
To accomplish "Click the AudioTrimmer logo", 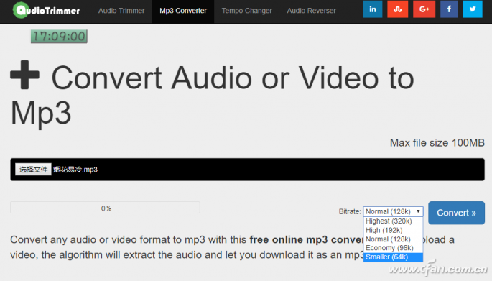I will pos(47,10).
